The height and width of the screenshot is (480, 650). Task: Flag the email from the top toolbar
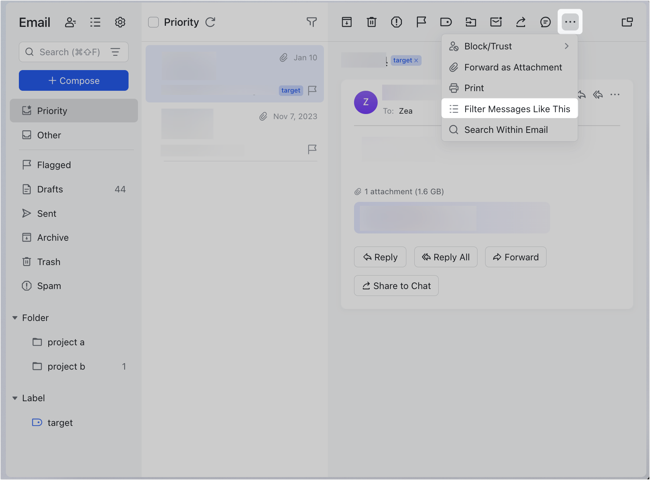[x=421, y=22]
